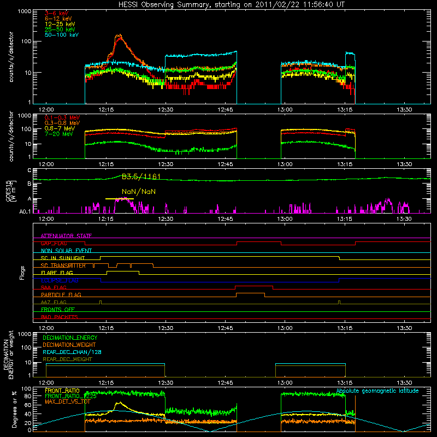Select the BAD_PACKETS flag label
437x437 pixels.
click(x=60, y=317)
